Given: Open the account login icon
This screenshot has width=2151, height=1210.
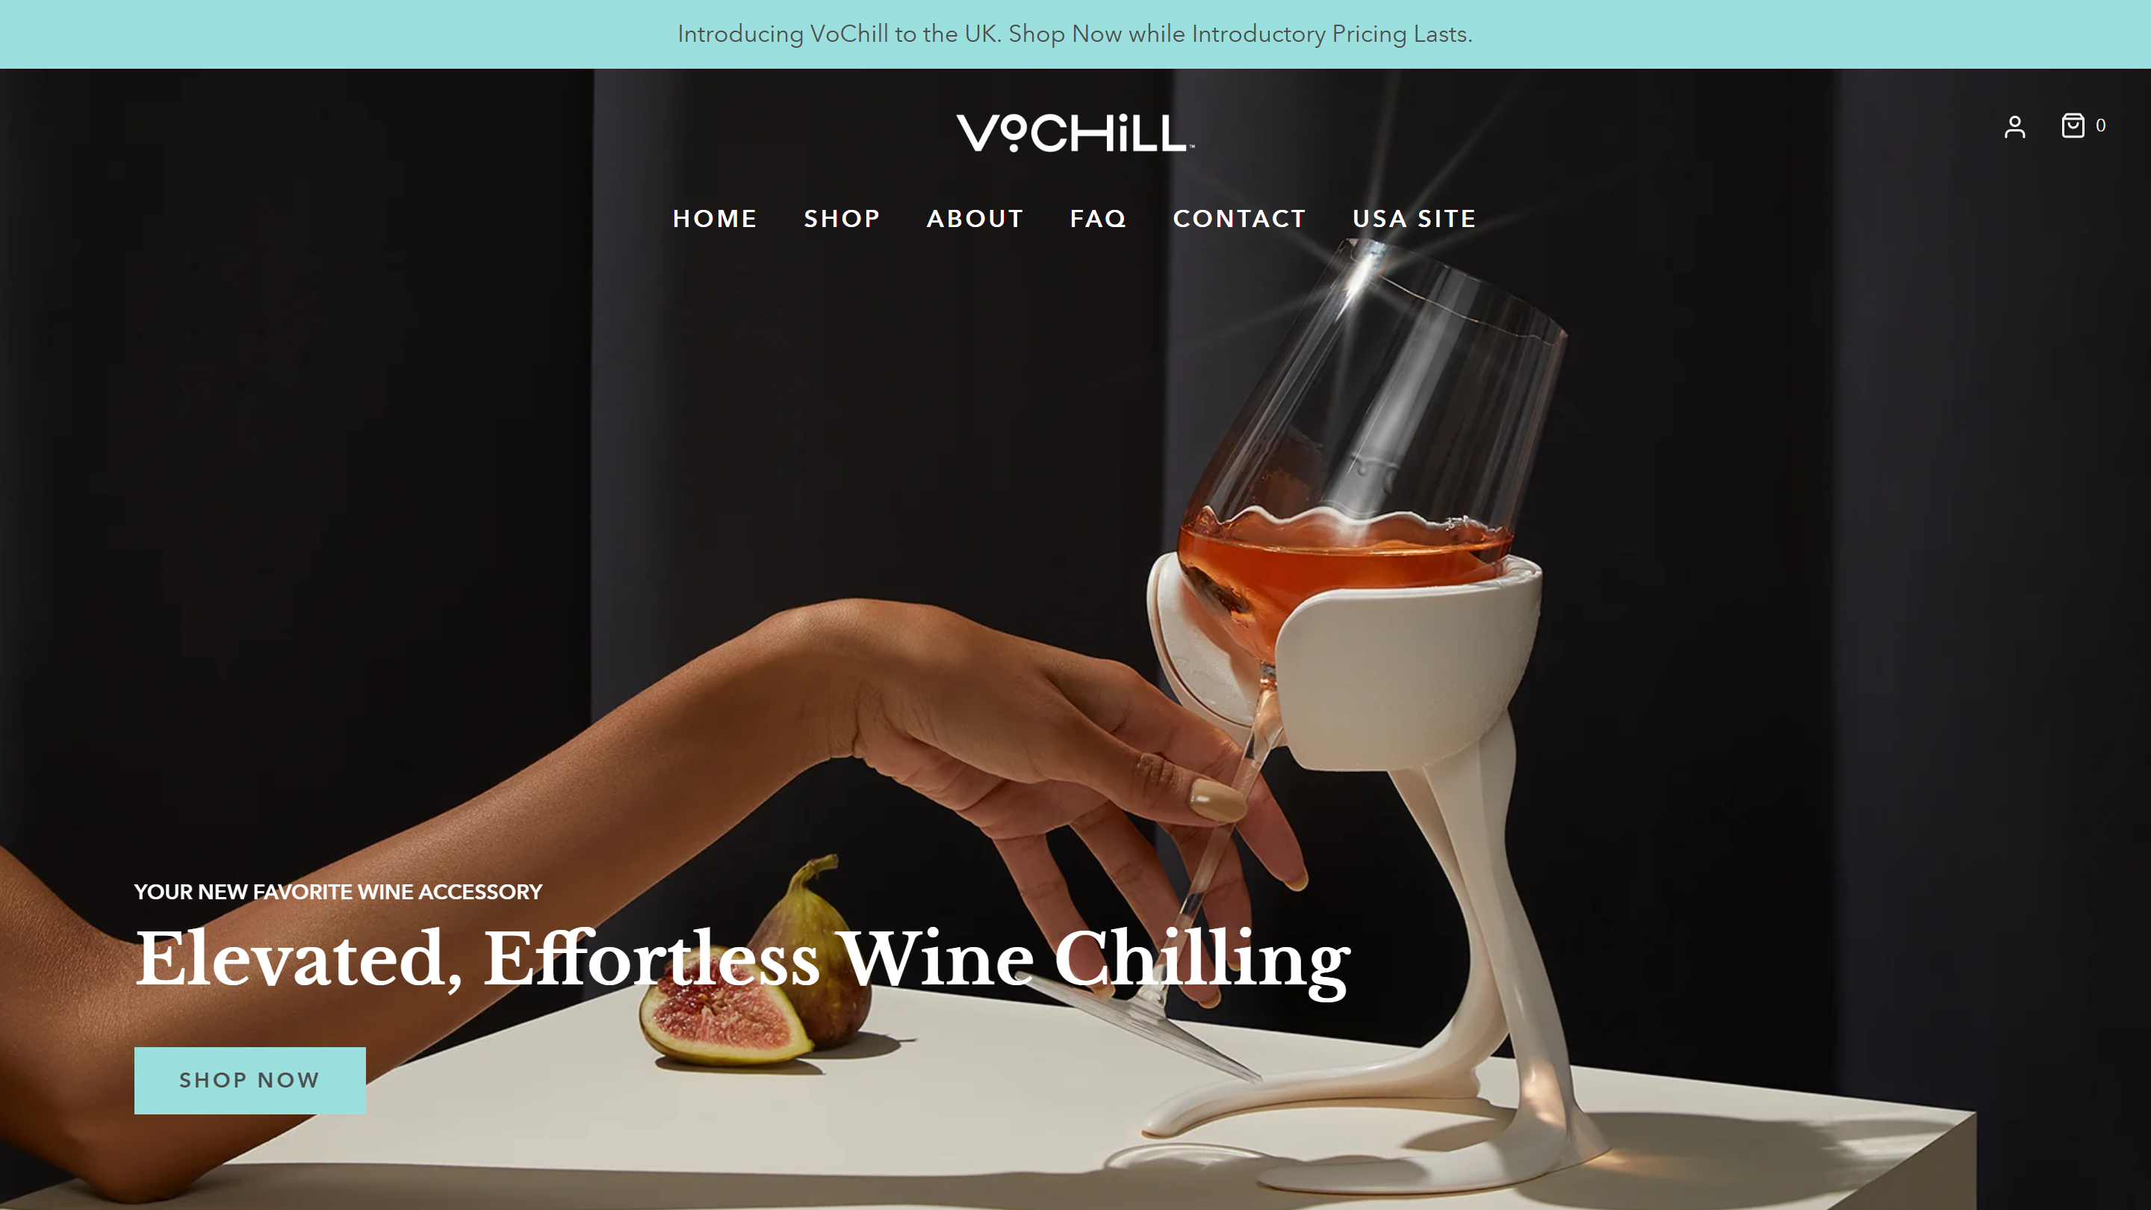Looking at the screenshot, I should 2014,126.
